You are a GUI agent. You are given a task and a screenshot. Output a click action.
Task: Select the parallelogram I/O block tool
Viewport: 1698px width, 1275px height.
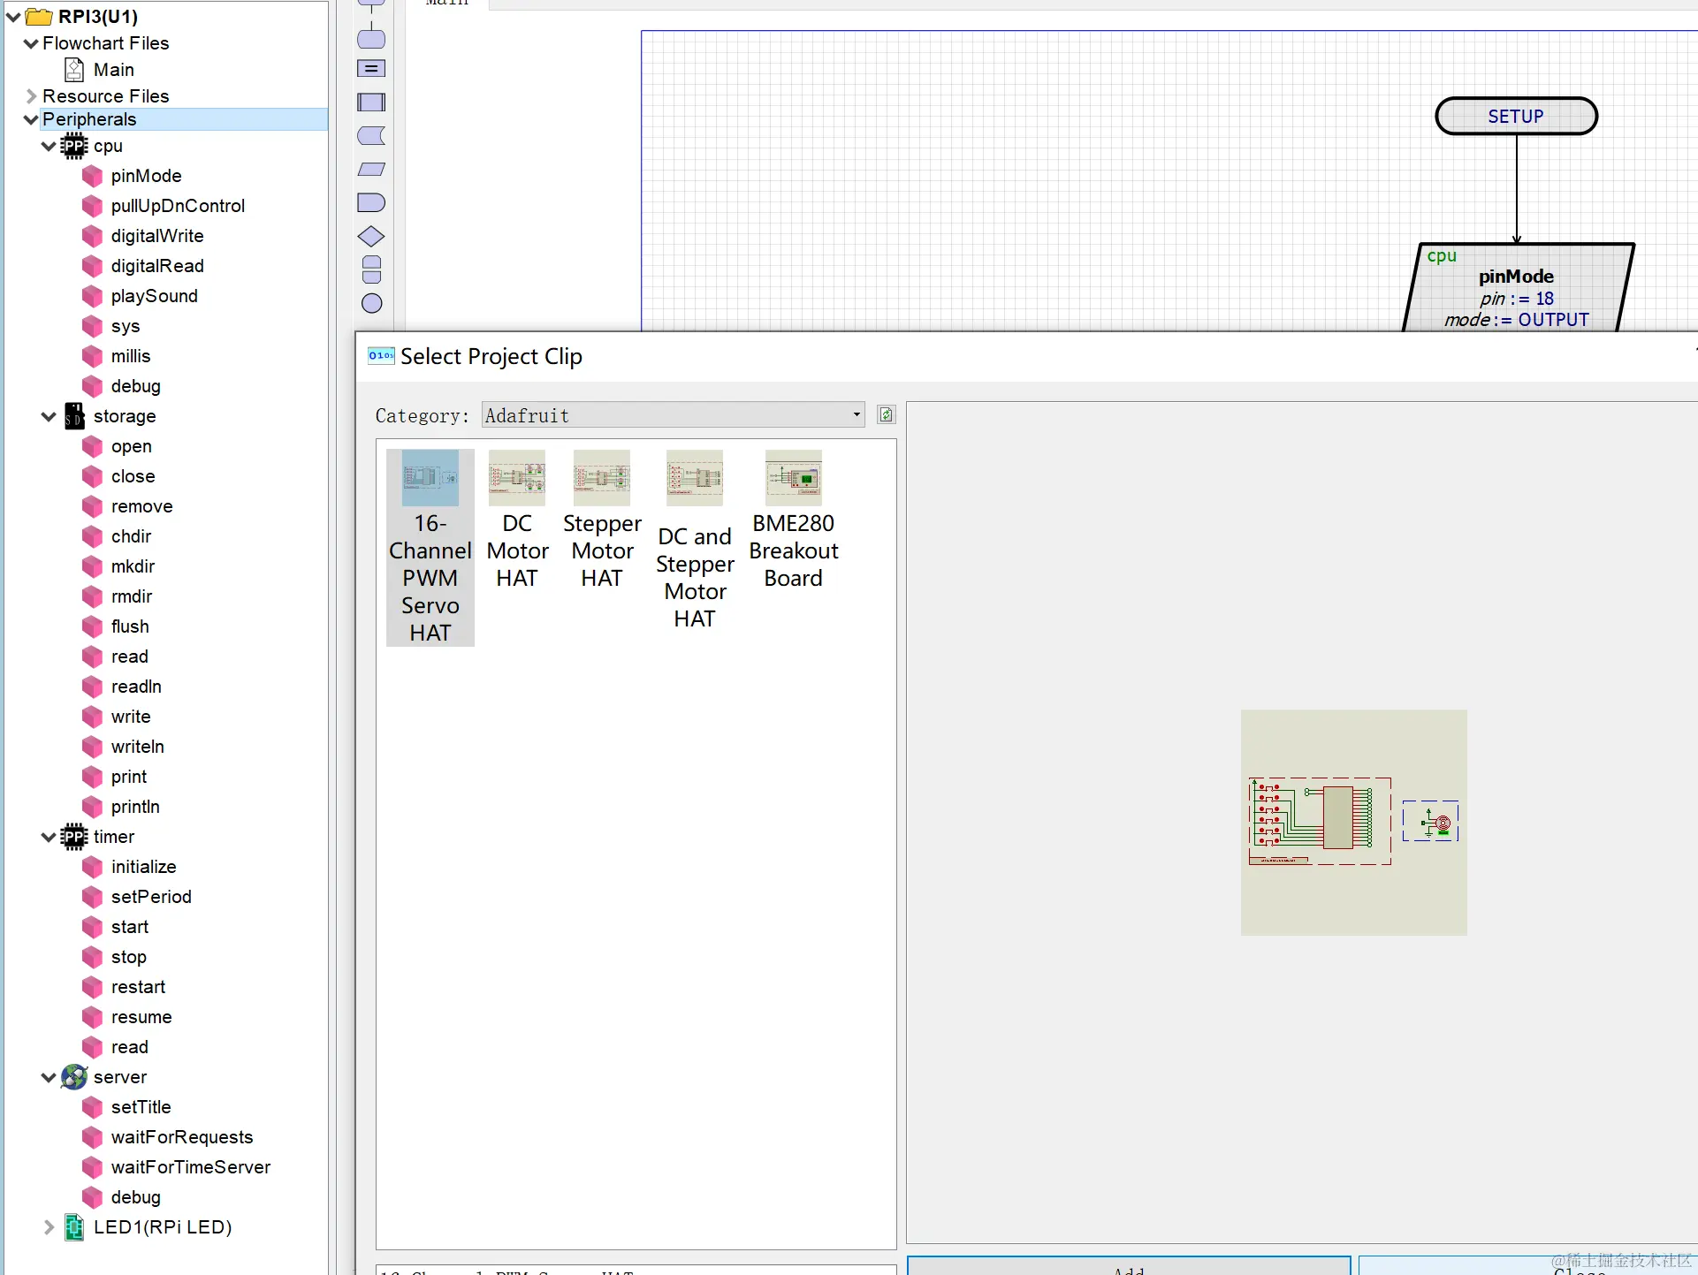pos(371,170)
